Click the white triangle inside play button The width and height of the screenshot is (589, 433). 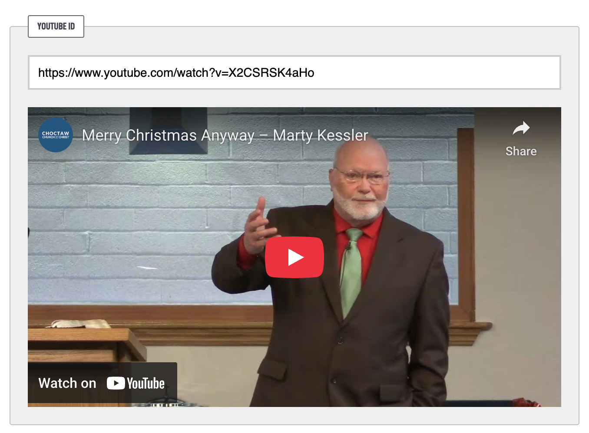coord(296,257)
